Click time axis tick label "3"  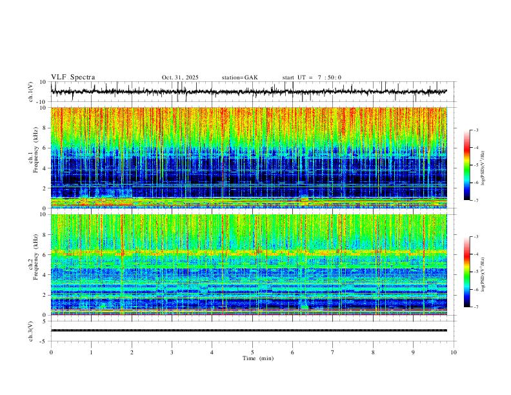tap(172, 352)
